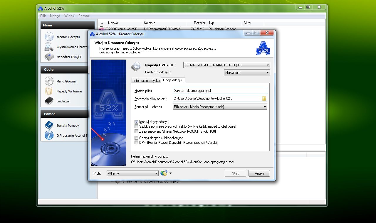This screenshot has height=223, width=376.
Task: Open Kreator Odczytu disc icon in sidebar
Action: click(x=49, y=37)
